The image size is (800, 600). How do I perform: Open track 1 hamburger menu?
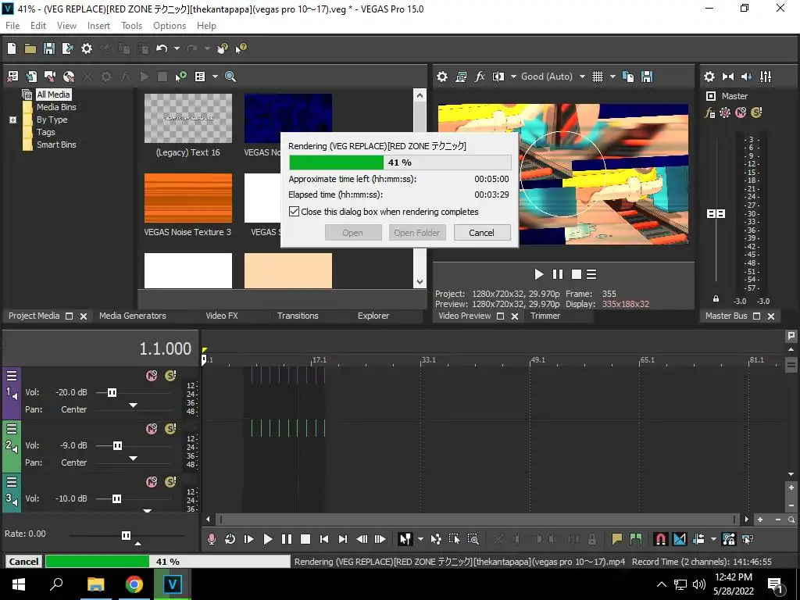(x=12, y=376)
